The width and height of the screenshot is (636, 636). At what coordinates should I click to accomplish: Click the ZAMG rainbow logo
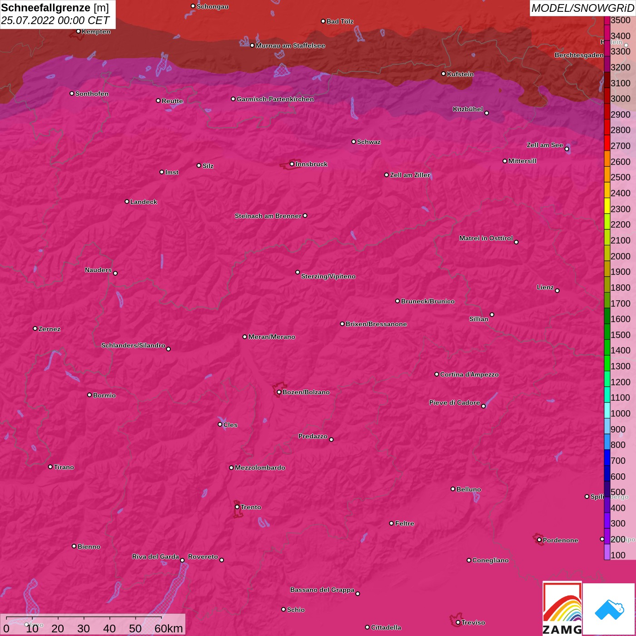(562, 609)
